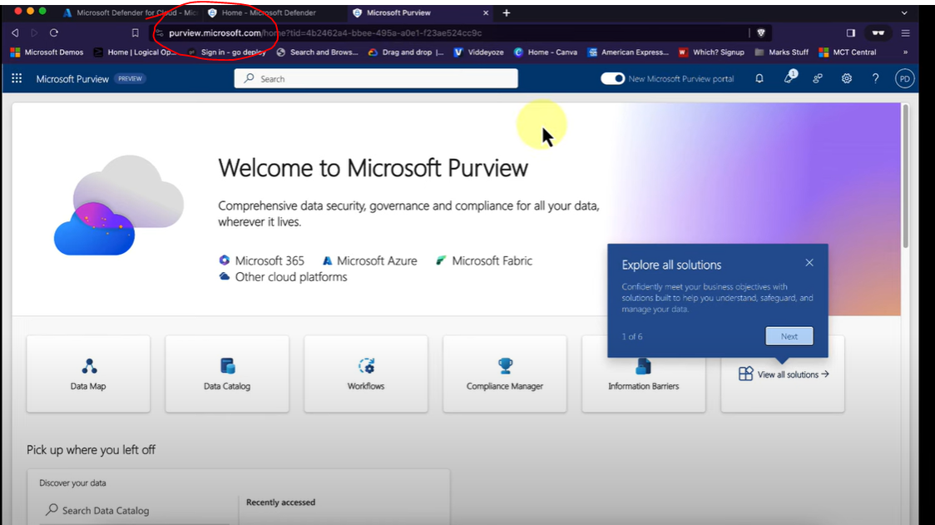Switch to Microsoft Defender for Cloud tab
Image resolution: width=935 pixels, height=525 pixels.
point(130,12)
